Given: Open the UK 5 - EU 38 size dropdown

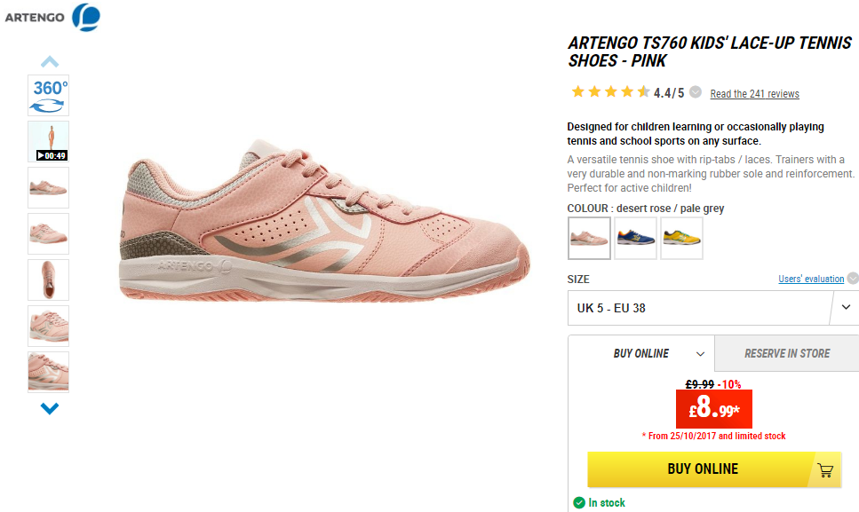Looking at the screenshot, I should point(713,308).
